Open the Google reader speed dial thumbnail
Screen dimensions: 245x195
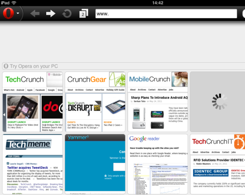coord(158,164)
